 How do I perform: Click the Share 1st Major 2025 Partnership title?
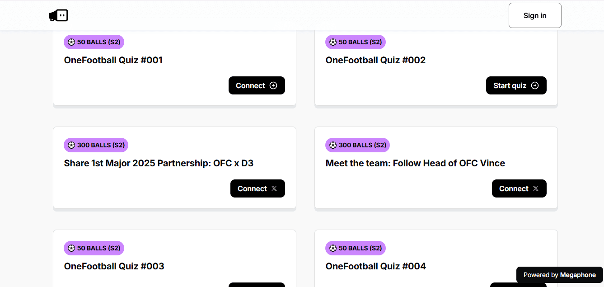click(159, 163)
